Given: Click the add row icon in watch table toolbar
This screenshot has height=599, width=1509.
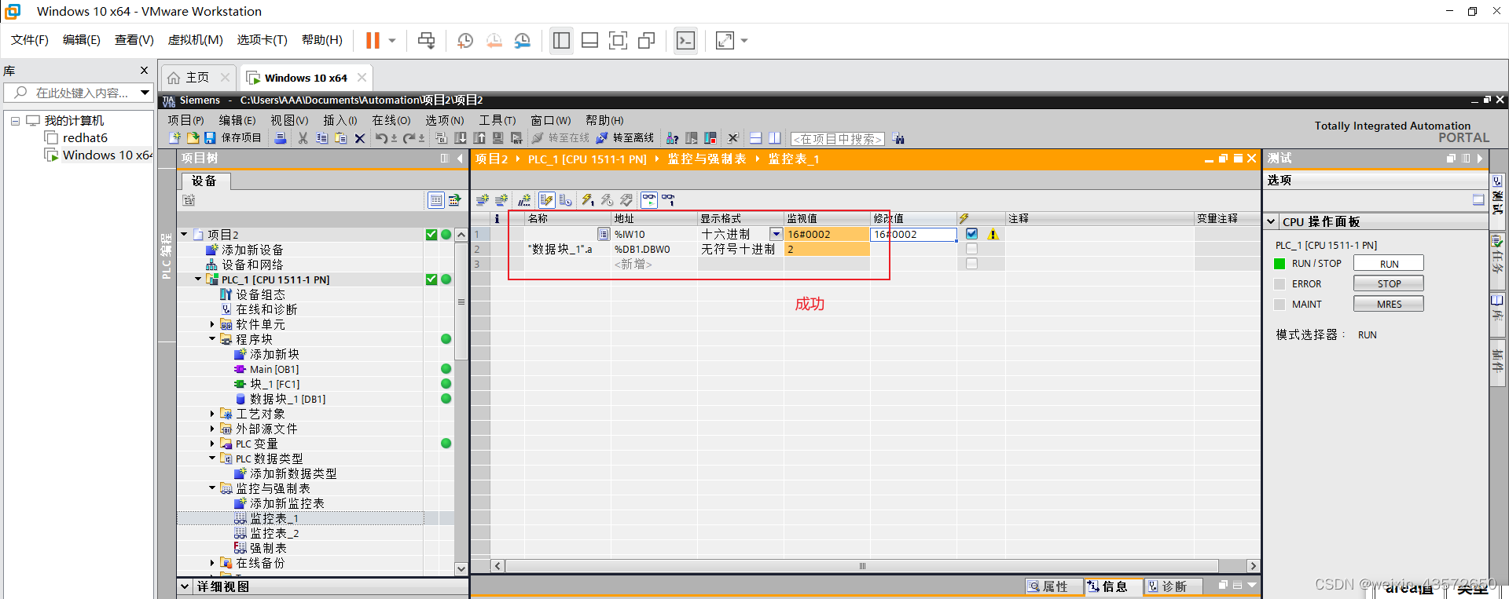Looking at the screenshot, I should coord(501,200).
